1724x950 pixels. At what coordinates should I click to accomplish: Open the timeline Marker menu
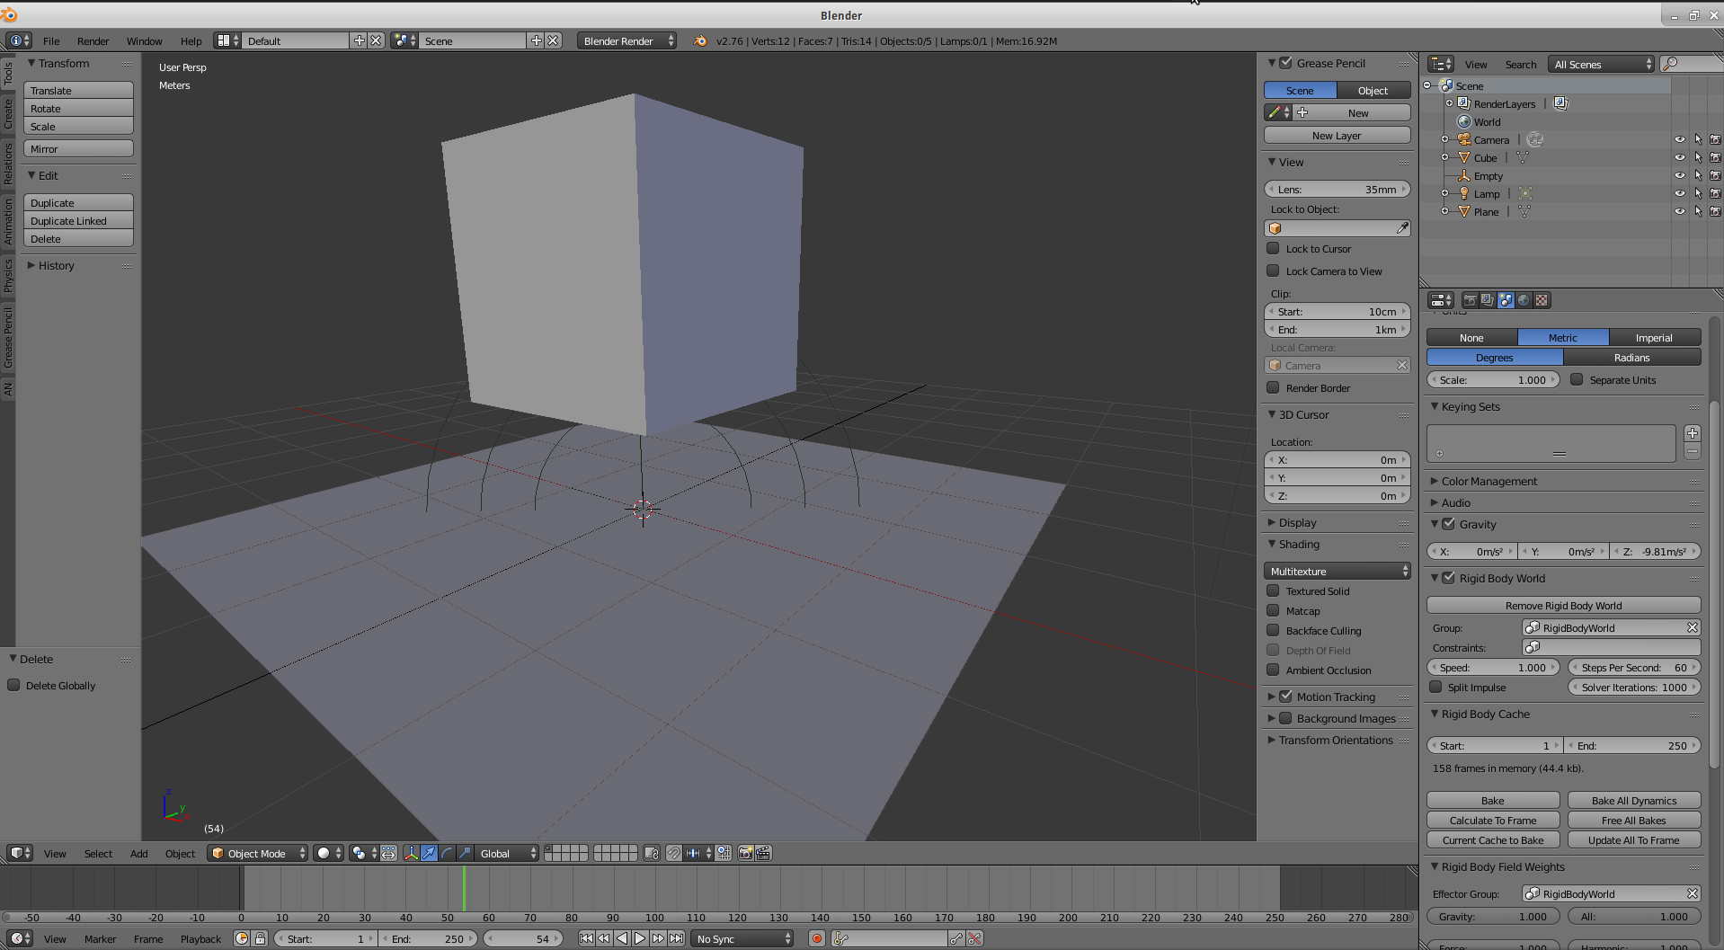click(x=100, y=938)
